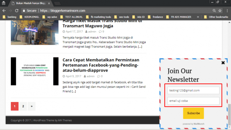Image resolution: width=231 pixels, height=130 pixels.
Task: Expand hidden bookmarks with the double chevron
Action: 198,17
